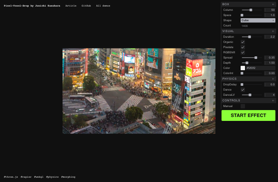Click the Pixel-Voxel-Drop title text
This screenshot has height=182, width=278.
32,6
